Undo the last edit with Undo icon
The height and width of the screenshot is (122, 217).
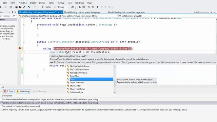click(29, 7)
